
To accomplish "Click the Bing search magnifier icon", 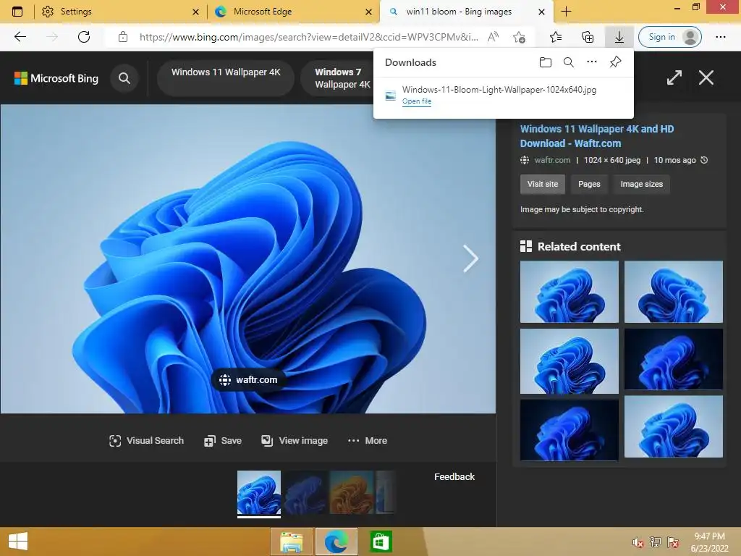I will click(124, 78).
